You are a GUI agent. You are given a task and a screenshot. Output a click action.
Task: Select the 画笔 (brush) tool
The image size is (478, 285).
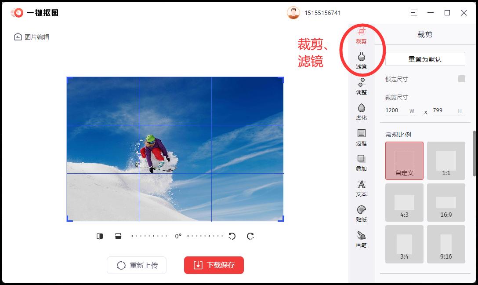361,239
